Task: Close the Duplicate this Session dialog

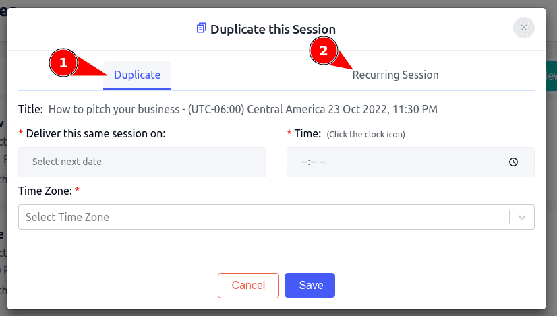Action: 523,28
